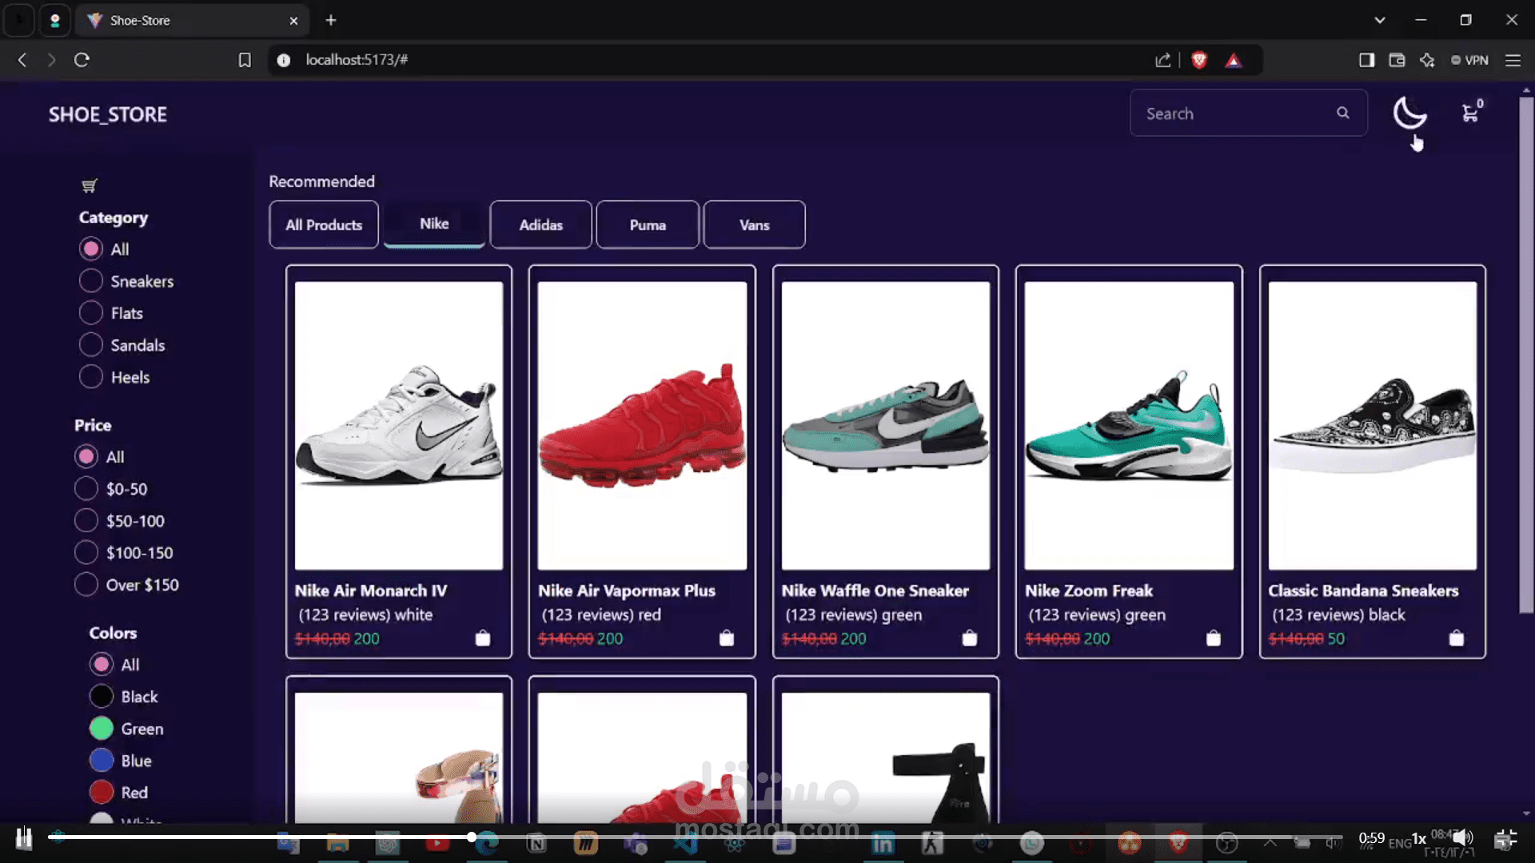Select the Sneakers category radio button
Screen dimensions: 1535x863
pos(91,281)
